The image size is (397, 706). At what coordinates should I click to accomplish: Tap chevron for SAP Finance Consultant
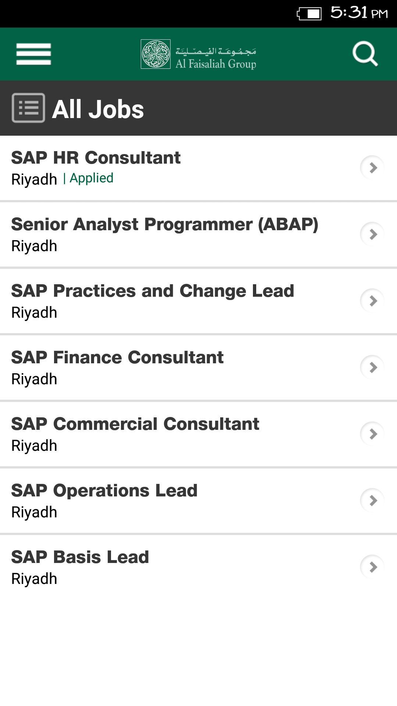[x=372, y=367]
